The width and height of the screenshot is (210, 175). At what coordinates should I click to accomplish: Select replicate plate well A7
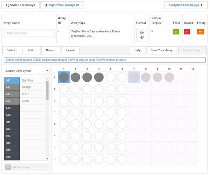(134, 77)
